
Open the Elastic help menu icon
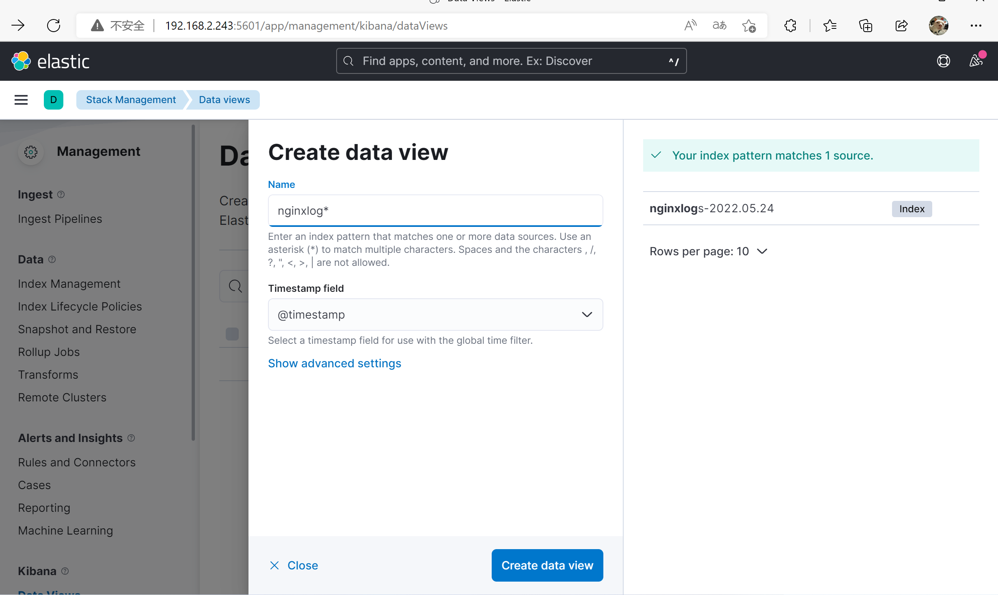[943, 61]
